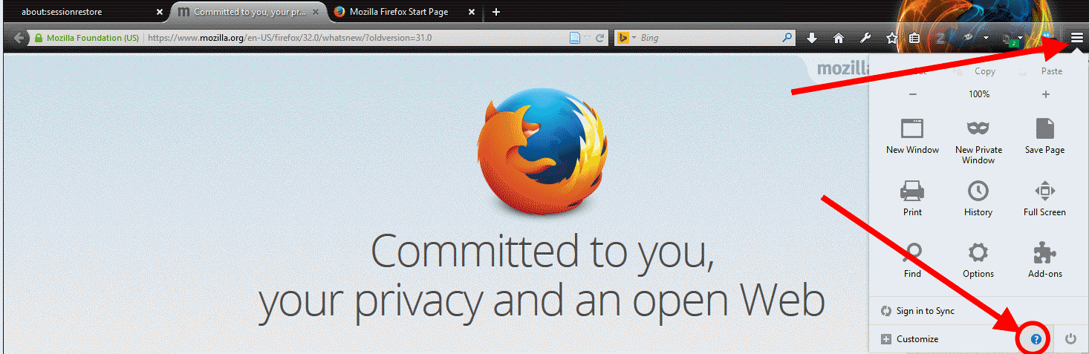Choose Save Page in the menu
This screenshot has width=1089, height=354.
pyautogui.click(x=1044, y=136)
